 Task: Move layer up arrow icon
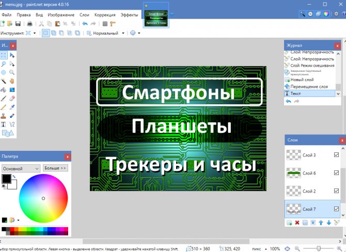tap(321, 223)
